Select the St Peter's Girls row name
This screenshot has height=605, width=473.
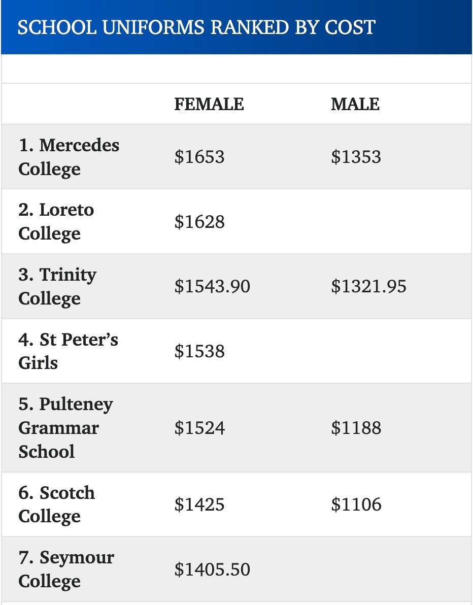[x=68, y=351]
